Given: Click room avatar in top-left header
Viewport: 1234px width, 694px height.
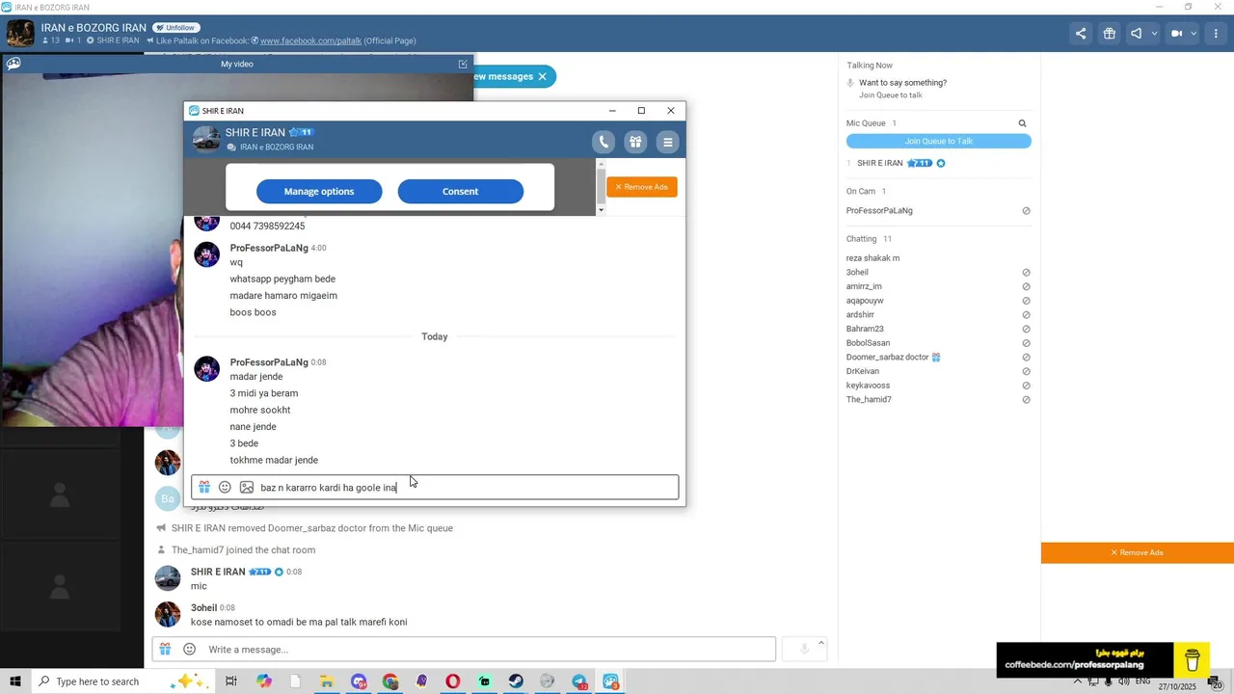Looking at the screenshot, I should point(20,34).
